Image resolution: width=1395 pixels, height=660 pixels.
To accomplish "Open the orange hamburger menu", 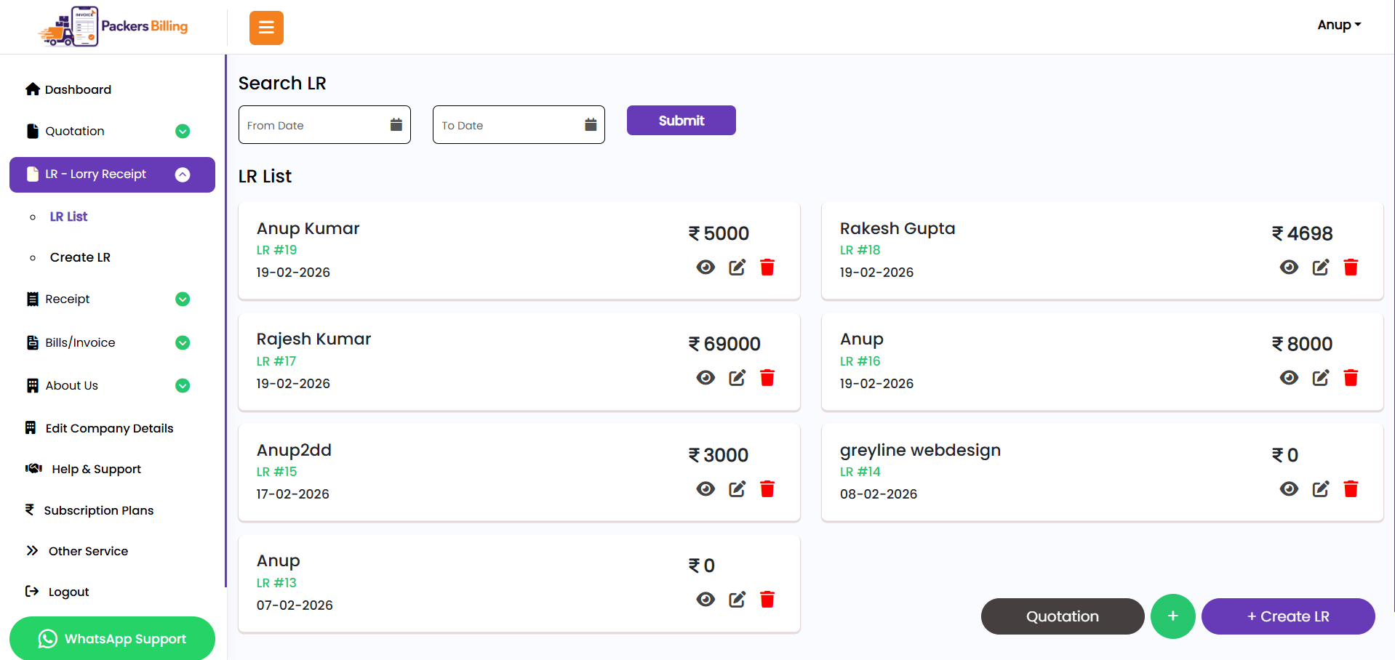I will click(265, 28).
